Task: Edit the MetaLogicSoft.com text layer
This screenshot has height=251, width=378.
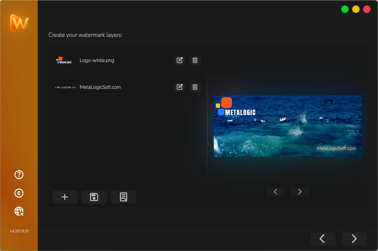Action: 179,87
